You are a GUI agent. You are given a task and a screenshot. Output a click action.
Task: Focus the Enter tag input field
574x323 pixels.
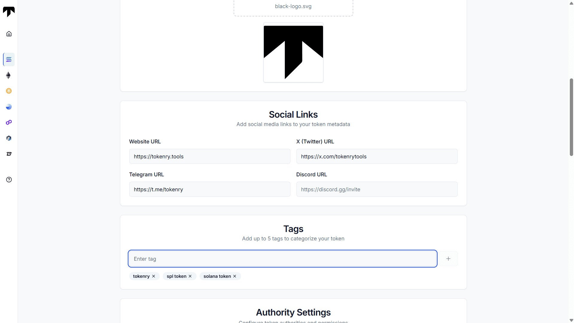tap(282, 259)
